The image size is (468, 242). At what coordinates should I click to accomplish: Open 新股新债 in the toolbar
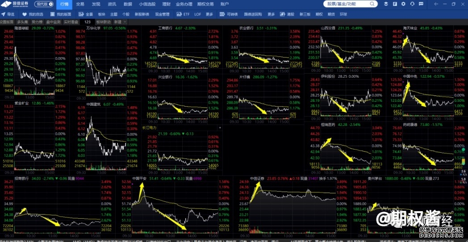142,14
